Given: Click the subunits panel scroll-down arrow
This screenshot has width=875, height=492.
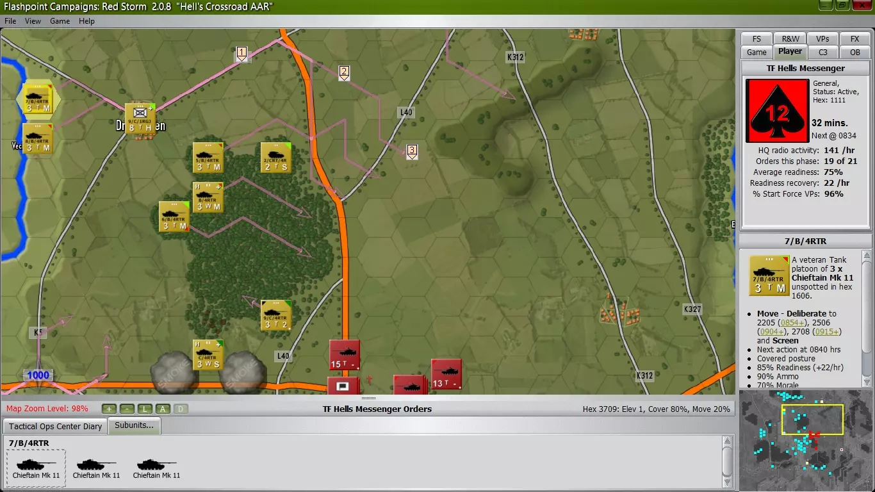Looking at the screenshot, I should coord(727,482).
